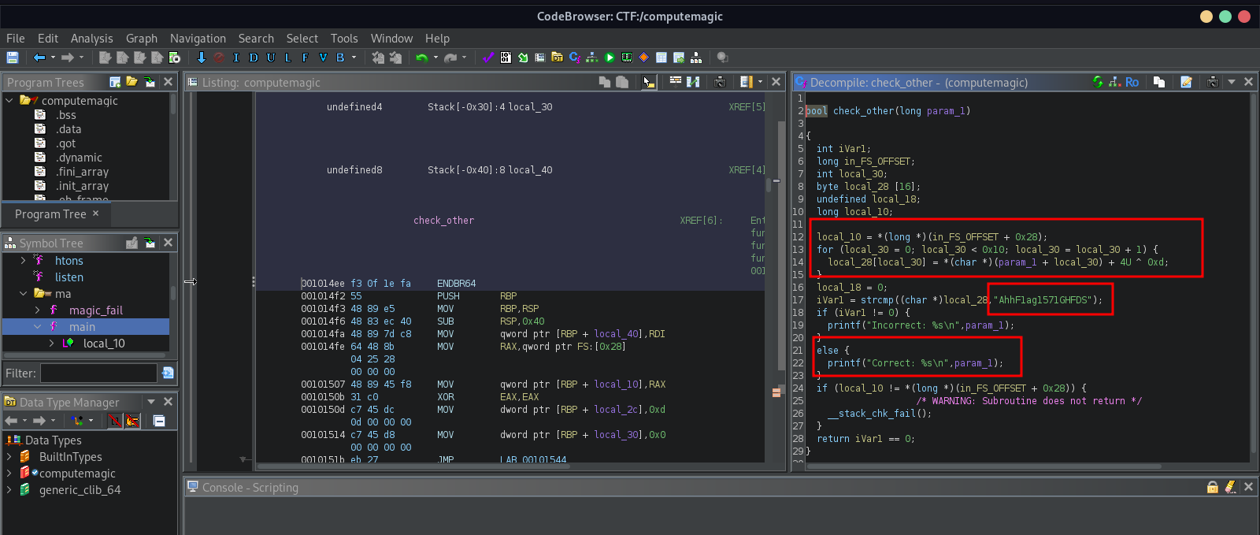Image resolution: width=1260 pixels, height=535 pixels.
Task: Take a snapshot of the Decompile panel
Action: point(1213,82)
